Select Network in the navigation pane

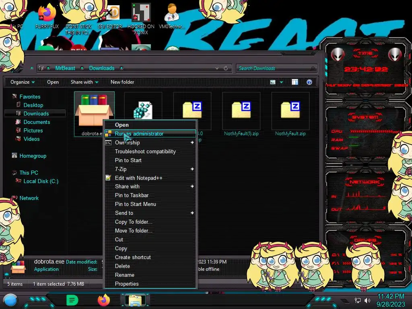pos(29,198)
